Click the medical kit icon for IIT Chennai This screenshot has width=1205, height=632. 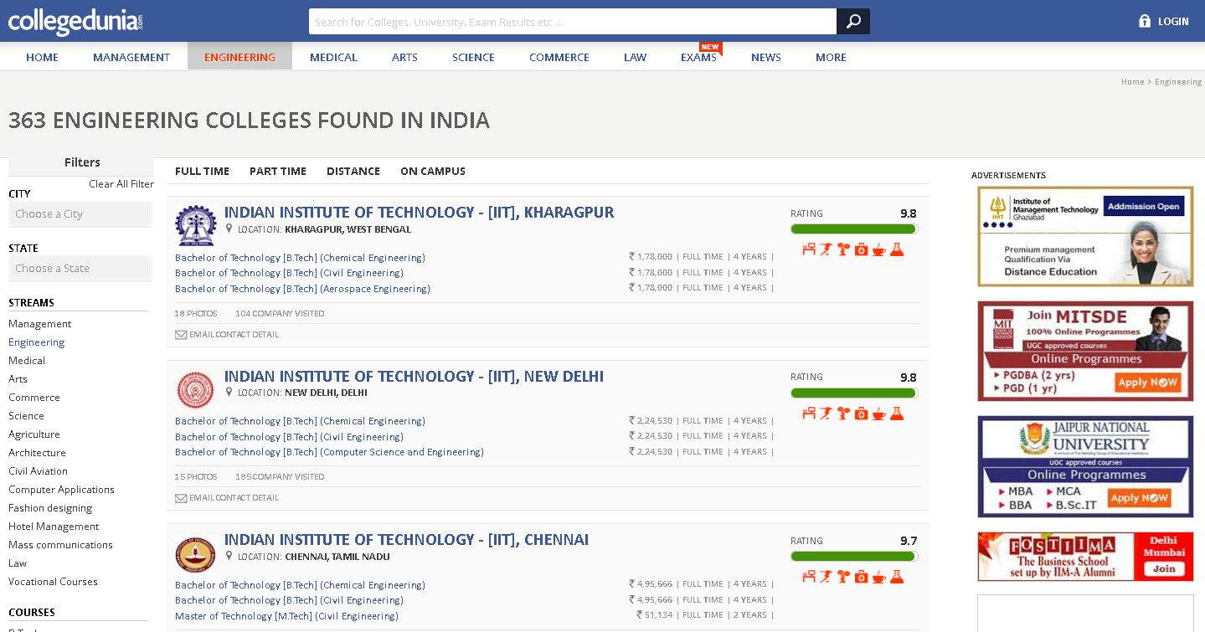(x=861, y=577)
